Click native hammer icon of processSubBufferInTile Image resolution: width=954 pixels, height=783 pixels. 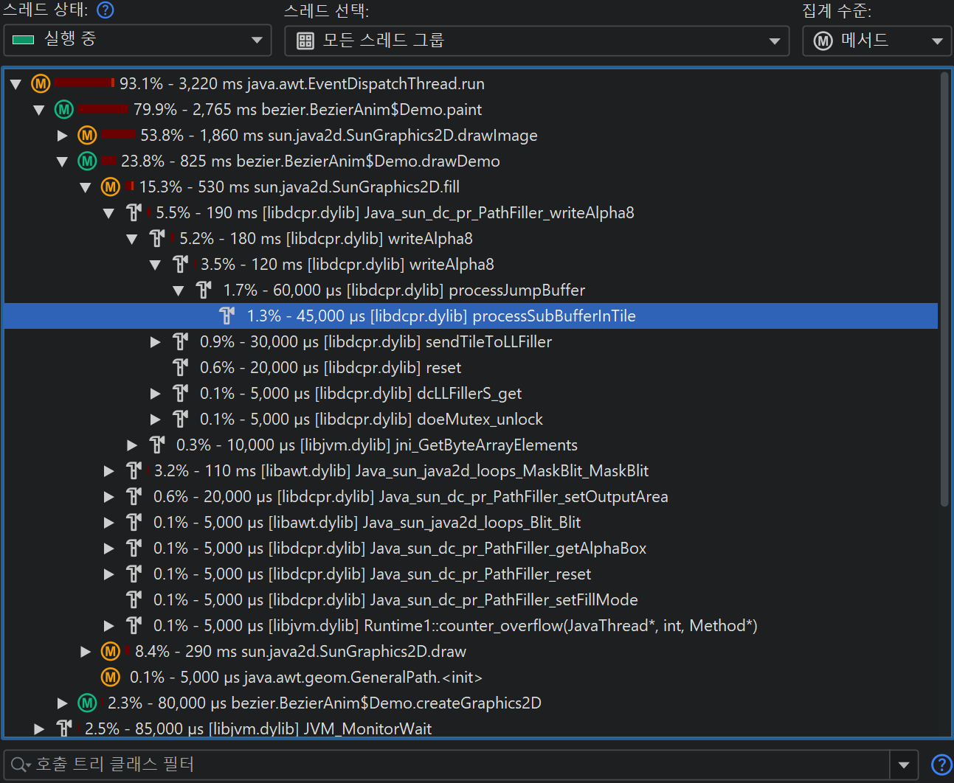[x=227, y=316]
